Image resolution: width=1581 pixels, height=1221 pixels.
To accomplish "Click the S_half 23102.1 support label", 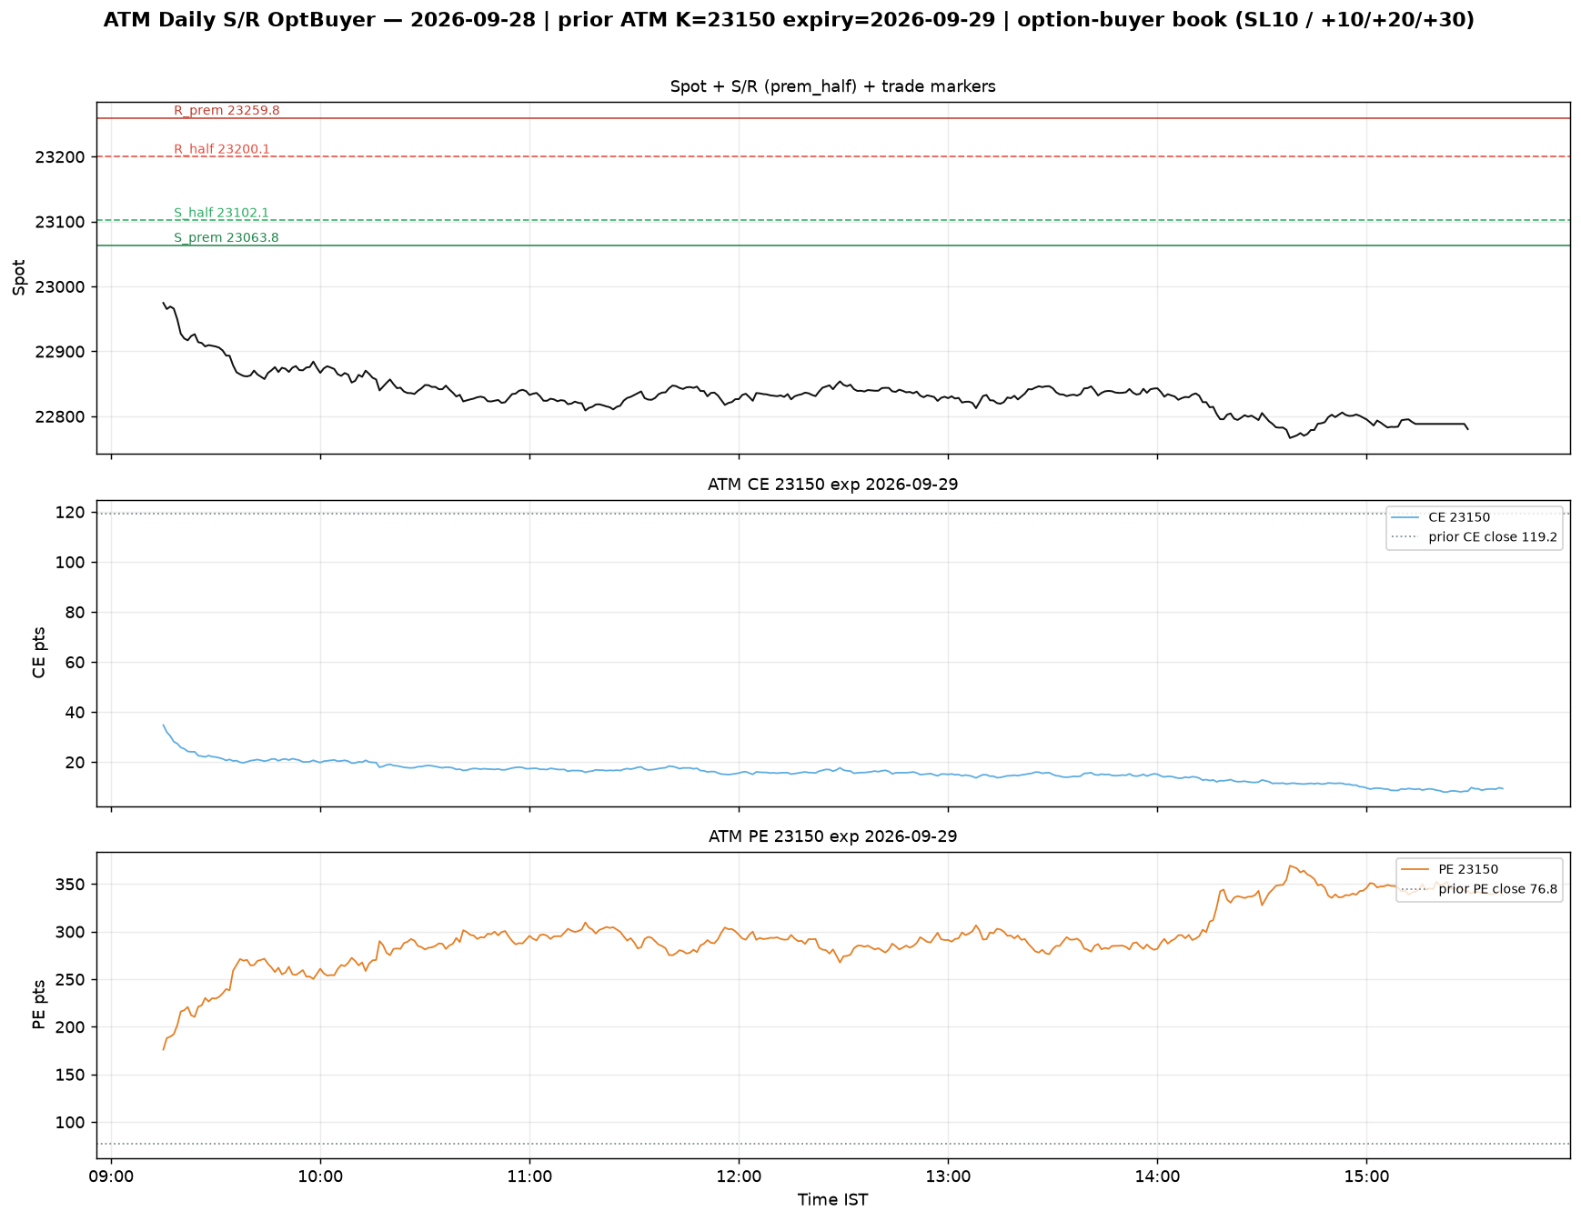I will point(222,213).
